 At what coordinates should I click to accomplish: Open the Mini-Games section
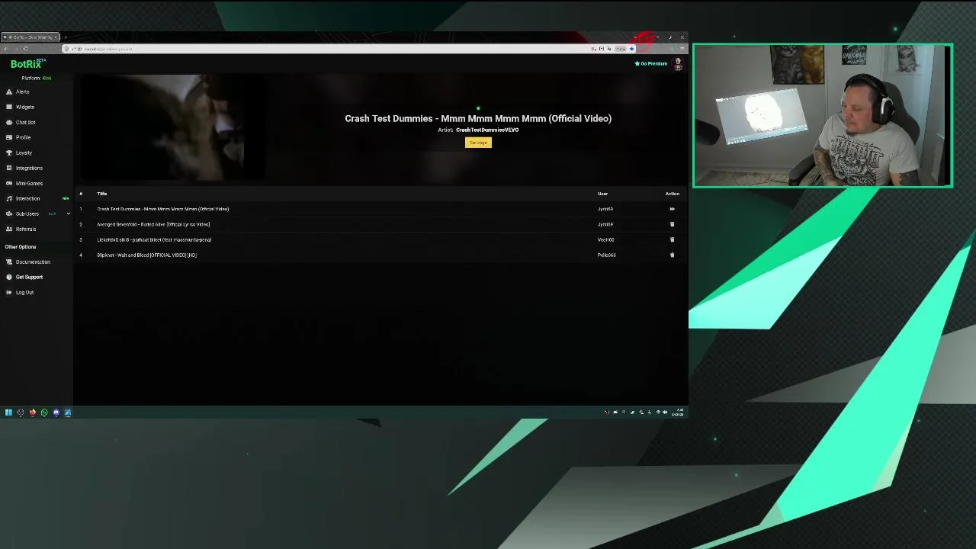click(29, 183)
